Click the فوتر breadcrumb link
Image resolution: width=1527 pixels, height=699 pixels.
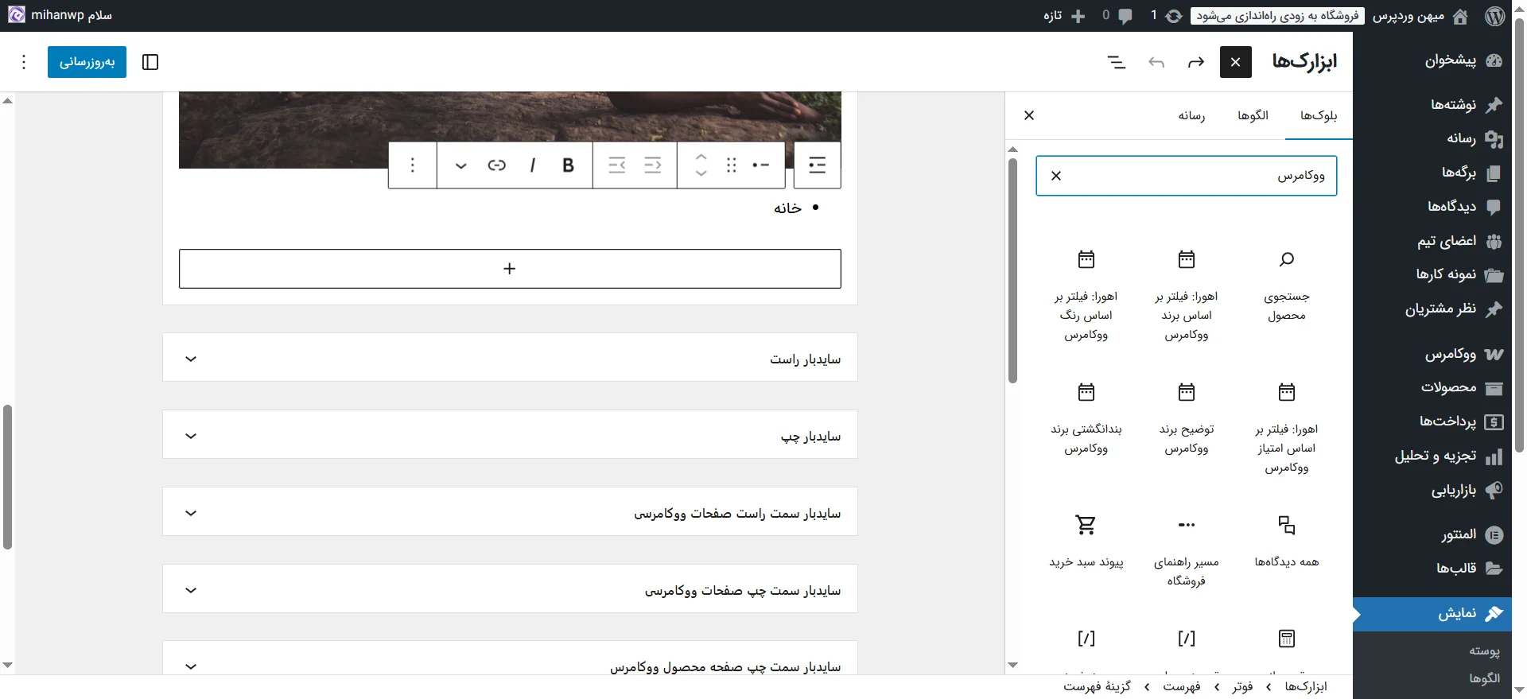coord(1242,686)
